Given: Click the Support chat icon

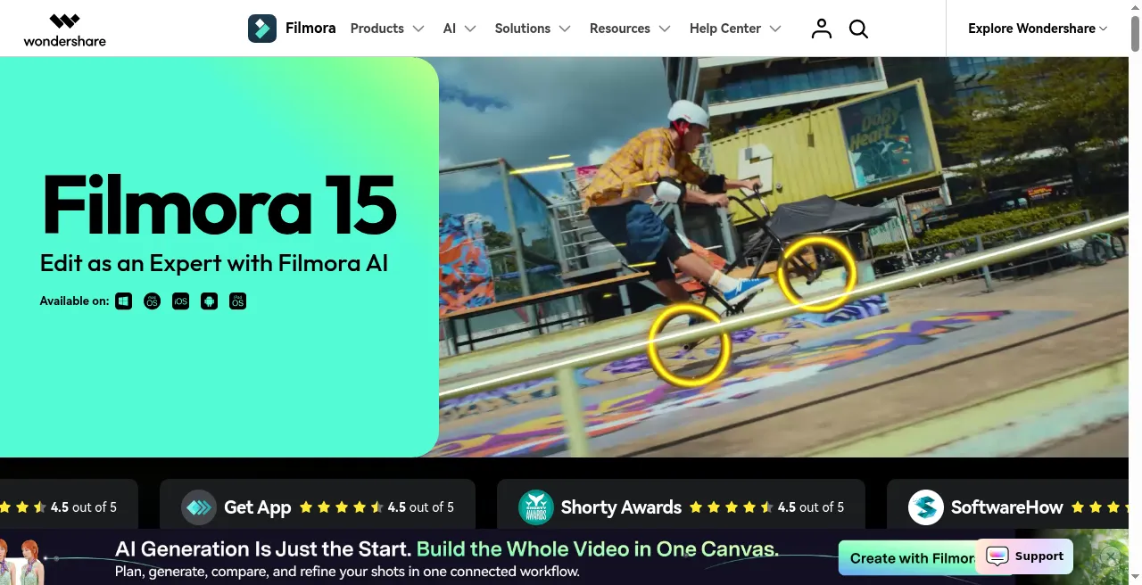Looking at the screenshot, I should click(x=997, y=556).
